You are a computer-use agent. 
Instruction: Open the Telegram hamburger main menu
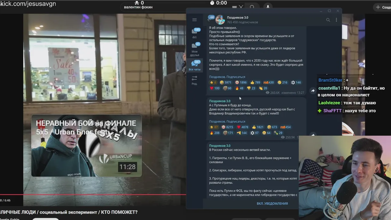click(195, 20)
